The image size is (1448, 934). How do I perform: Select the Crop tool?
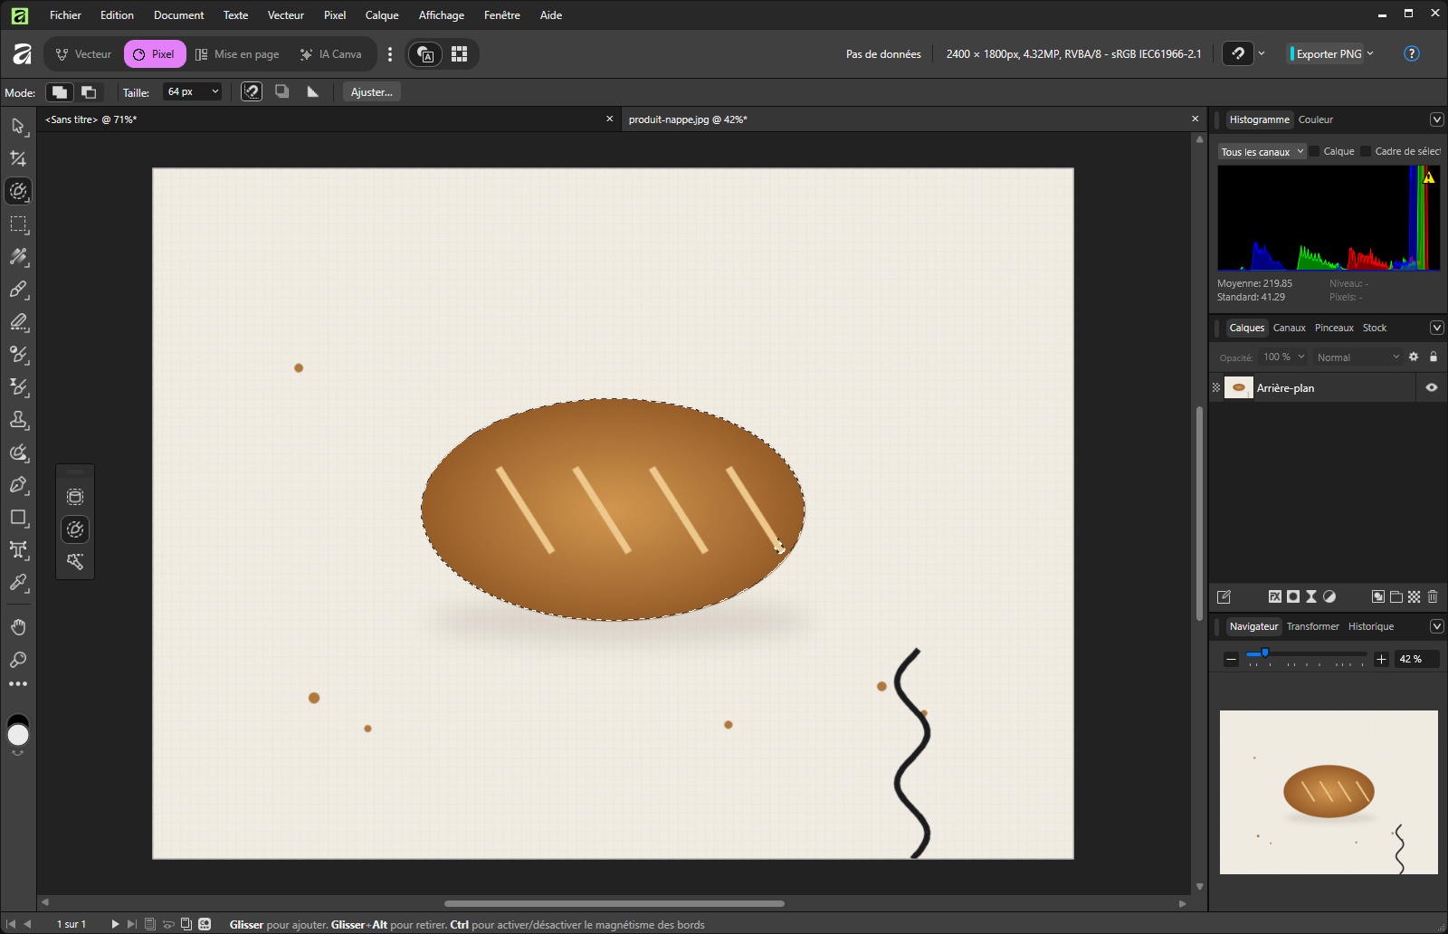pos(18,158)
